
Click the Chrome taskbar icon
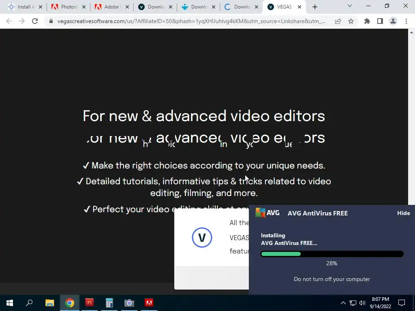point(70,303)
